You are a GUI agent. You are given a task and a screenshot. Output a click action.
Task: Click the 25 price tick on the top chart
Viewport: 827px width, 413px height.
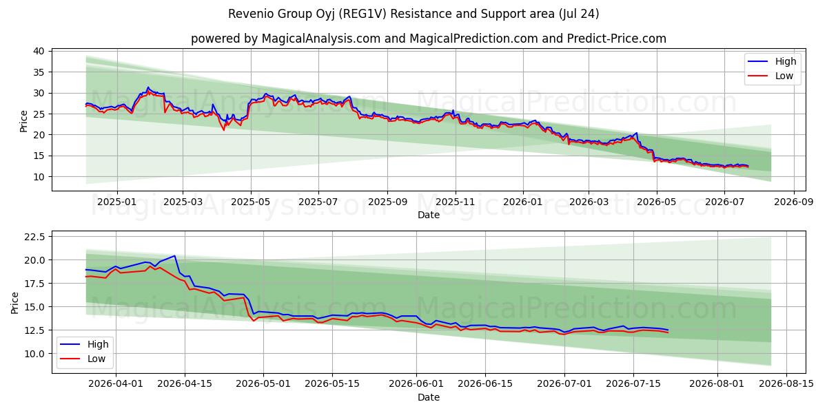[39, 114]
